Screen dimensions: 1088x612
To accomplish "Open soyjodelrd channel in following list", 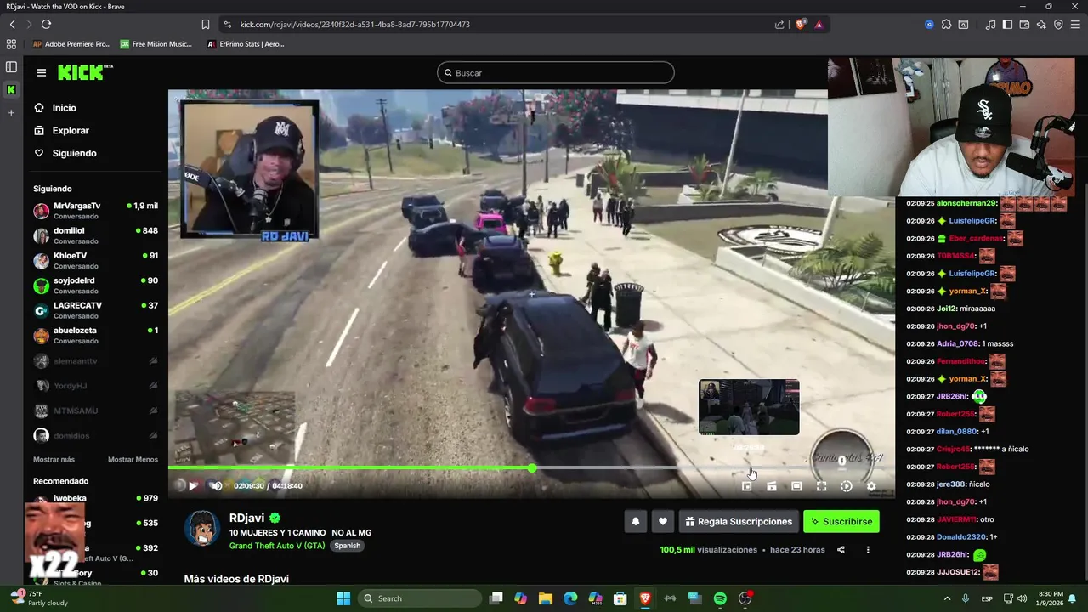I will (95, 286).
